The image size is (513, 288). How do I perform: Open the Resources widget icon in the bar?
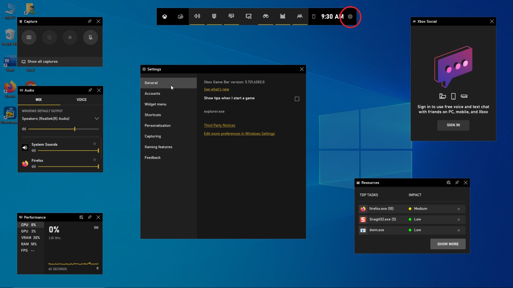click(x=283, y=16)
